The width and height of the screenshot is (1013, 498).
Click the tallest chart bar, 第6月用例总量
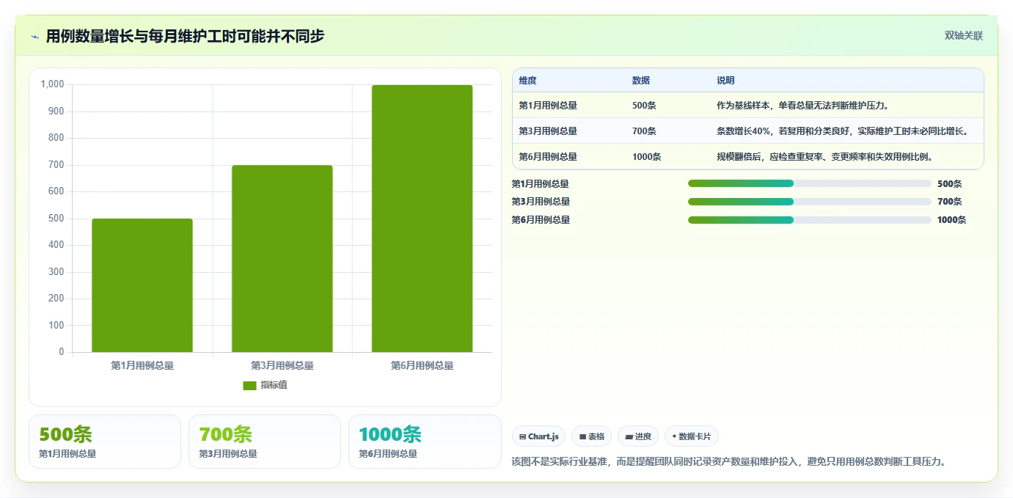click(x=422, y=219)
